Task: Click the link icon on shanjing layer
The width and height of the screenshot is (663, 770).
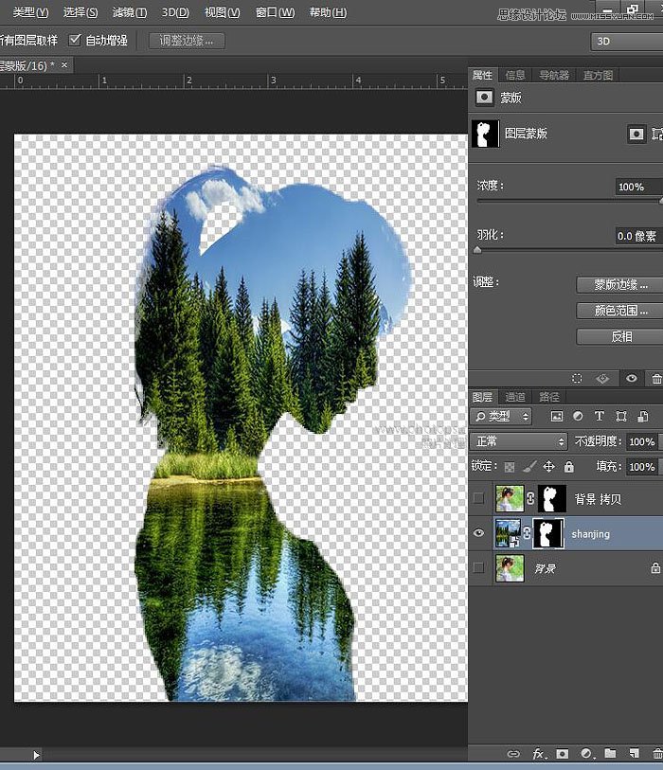Action: point(527,533)
